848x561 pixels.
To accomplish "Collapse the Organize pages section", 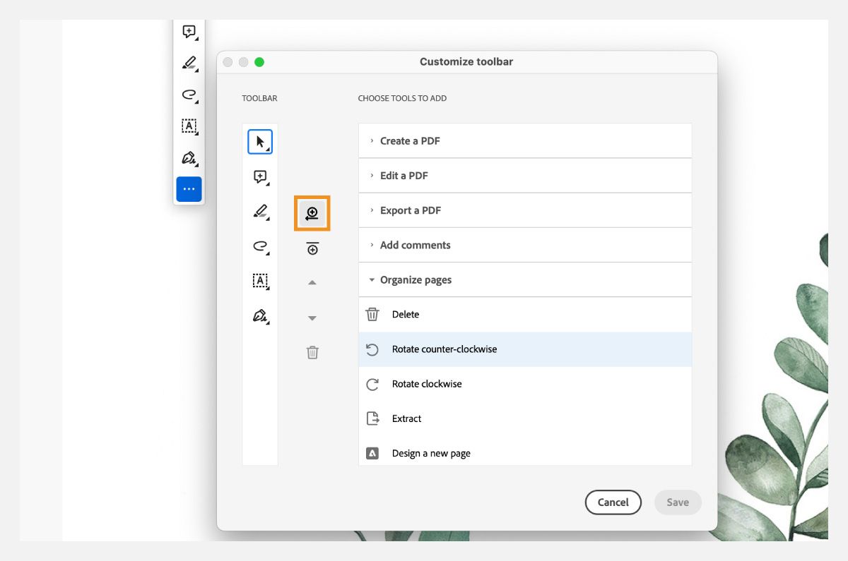I will (416, 279).
